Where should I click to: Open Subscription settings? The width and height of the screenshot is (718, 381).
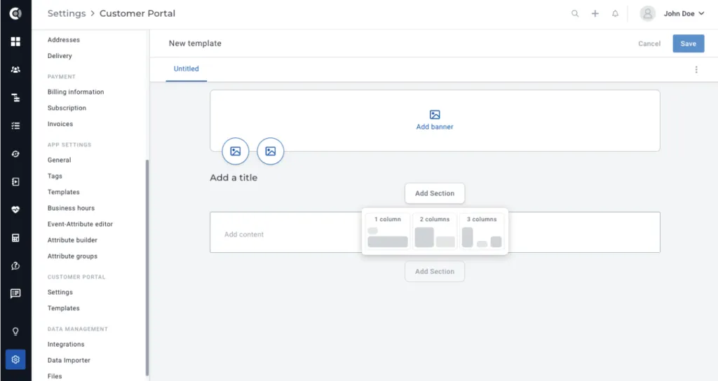(67, 108)
